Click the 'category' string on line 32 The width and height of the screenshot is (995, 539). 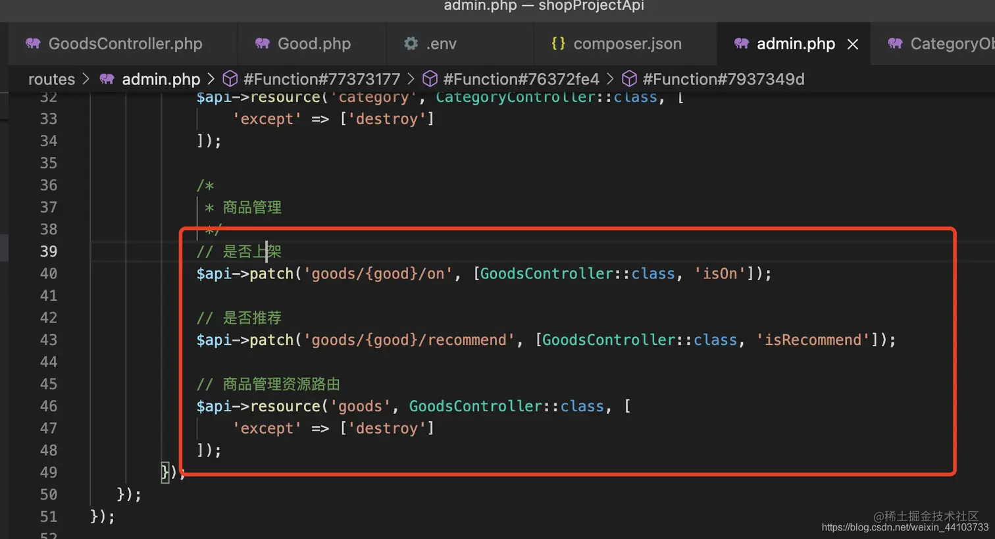point(374,97)
